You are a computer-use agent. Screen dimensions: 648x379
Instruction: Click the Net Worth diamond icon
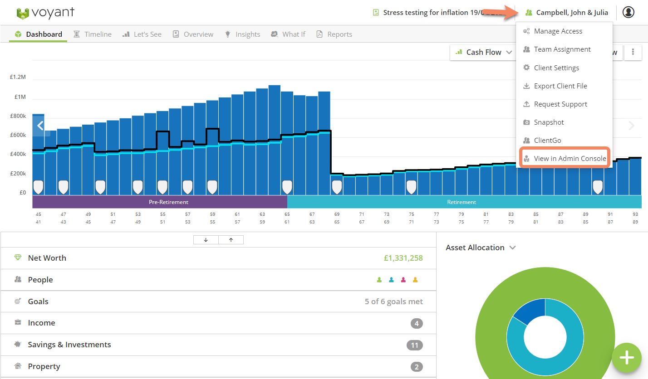click(18, 258)
